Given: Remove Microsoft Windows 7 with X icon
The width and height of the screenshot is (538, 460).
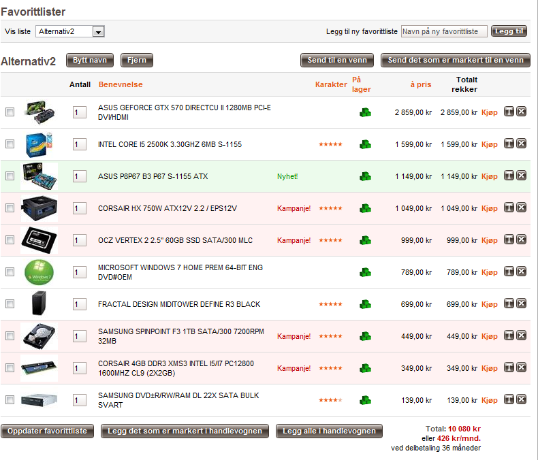Looking at the screenshot, I should 521,272.
